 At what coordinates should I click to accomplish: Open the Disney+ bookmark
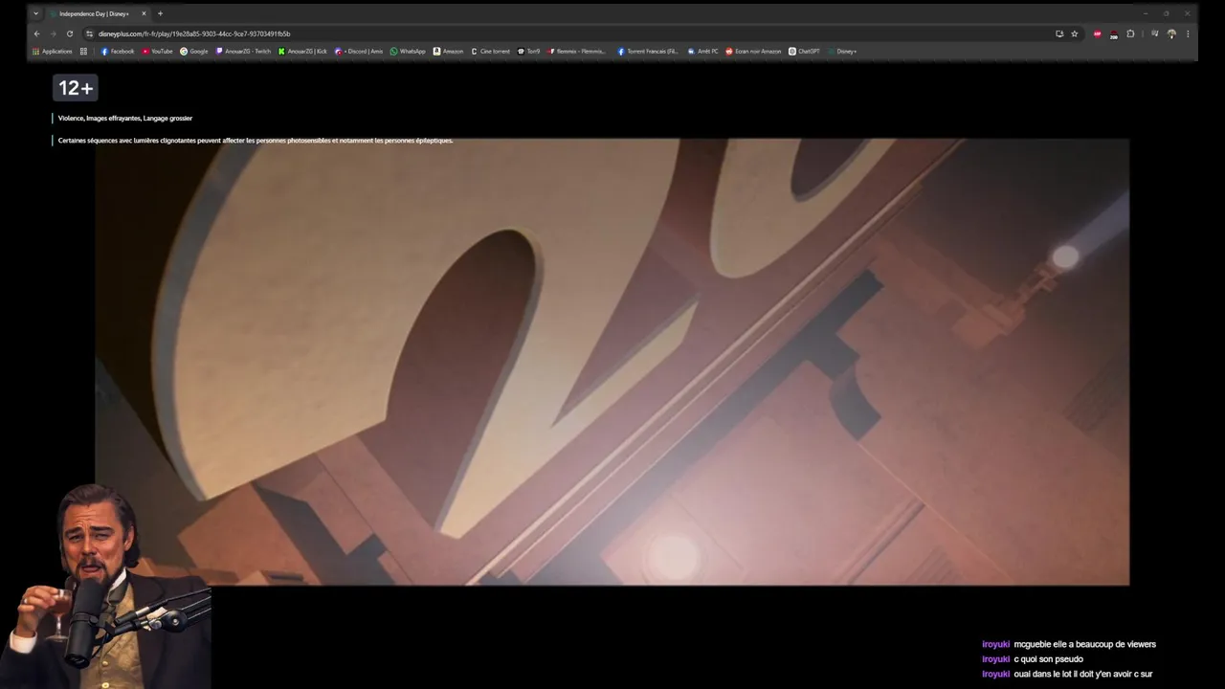[x=842, y=52]
